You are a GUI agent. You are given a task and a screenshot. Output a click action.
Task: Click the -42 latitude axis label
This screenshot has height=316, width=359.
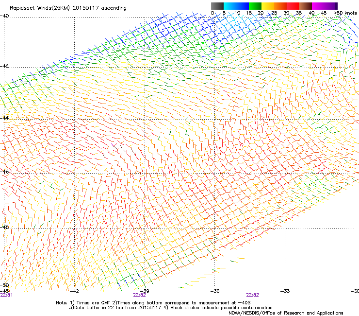(x=4, y=66)
